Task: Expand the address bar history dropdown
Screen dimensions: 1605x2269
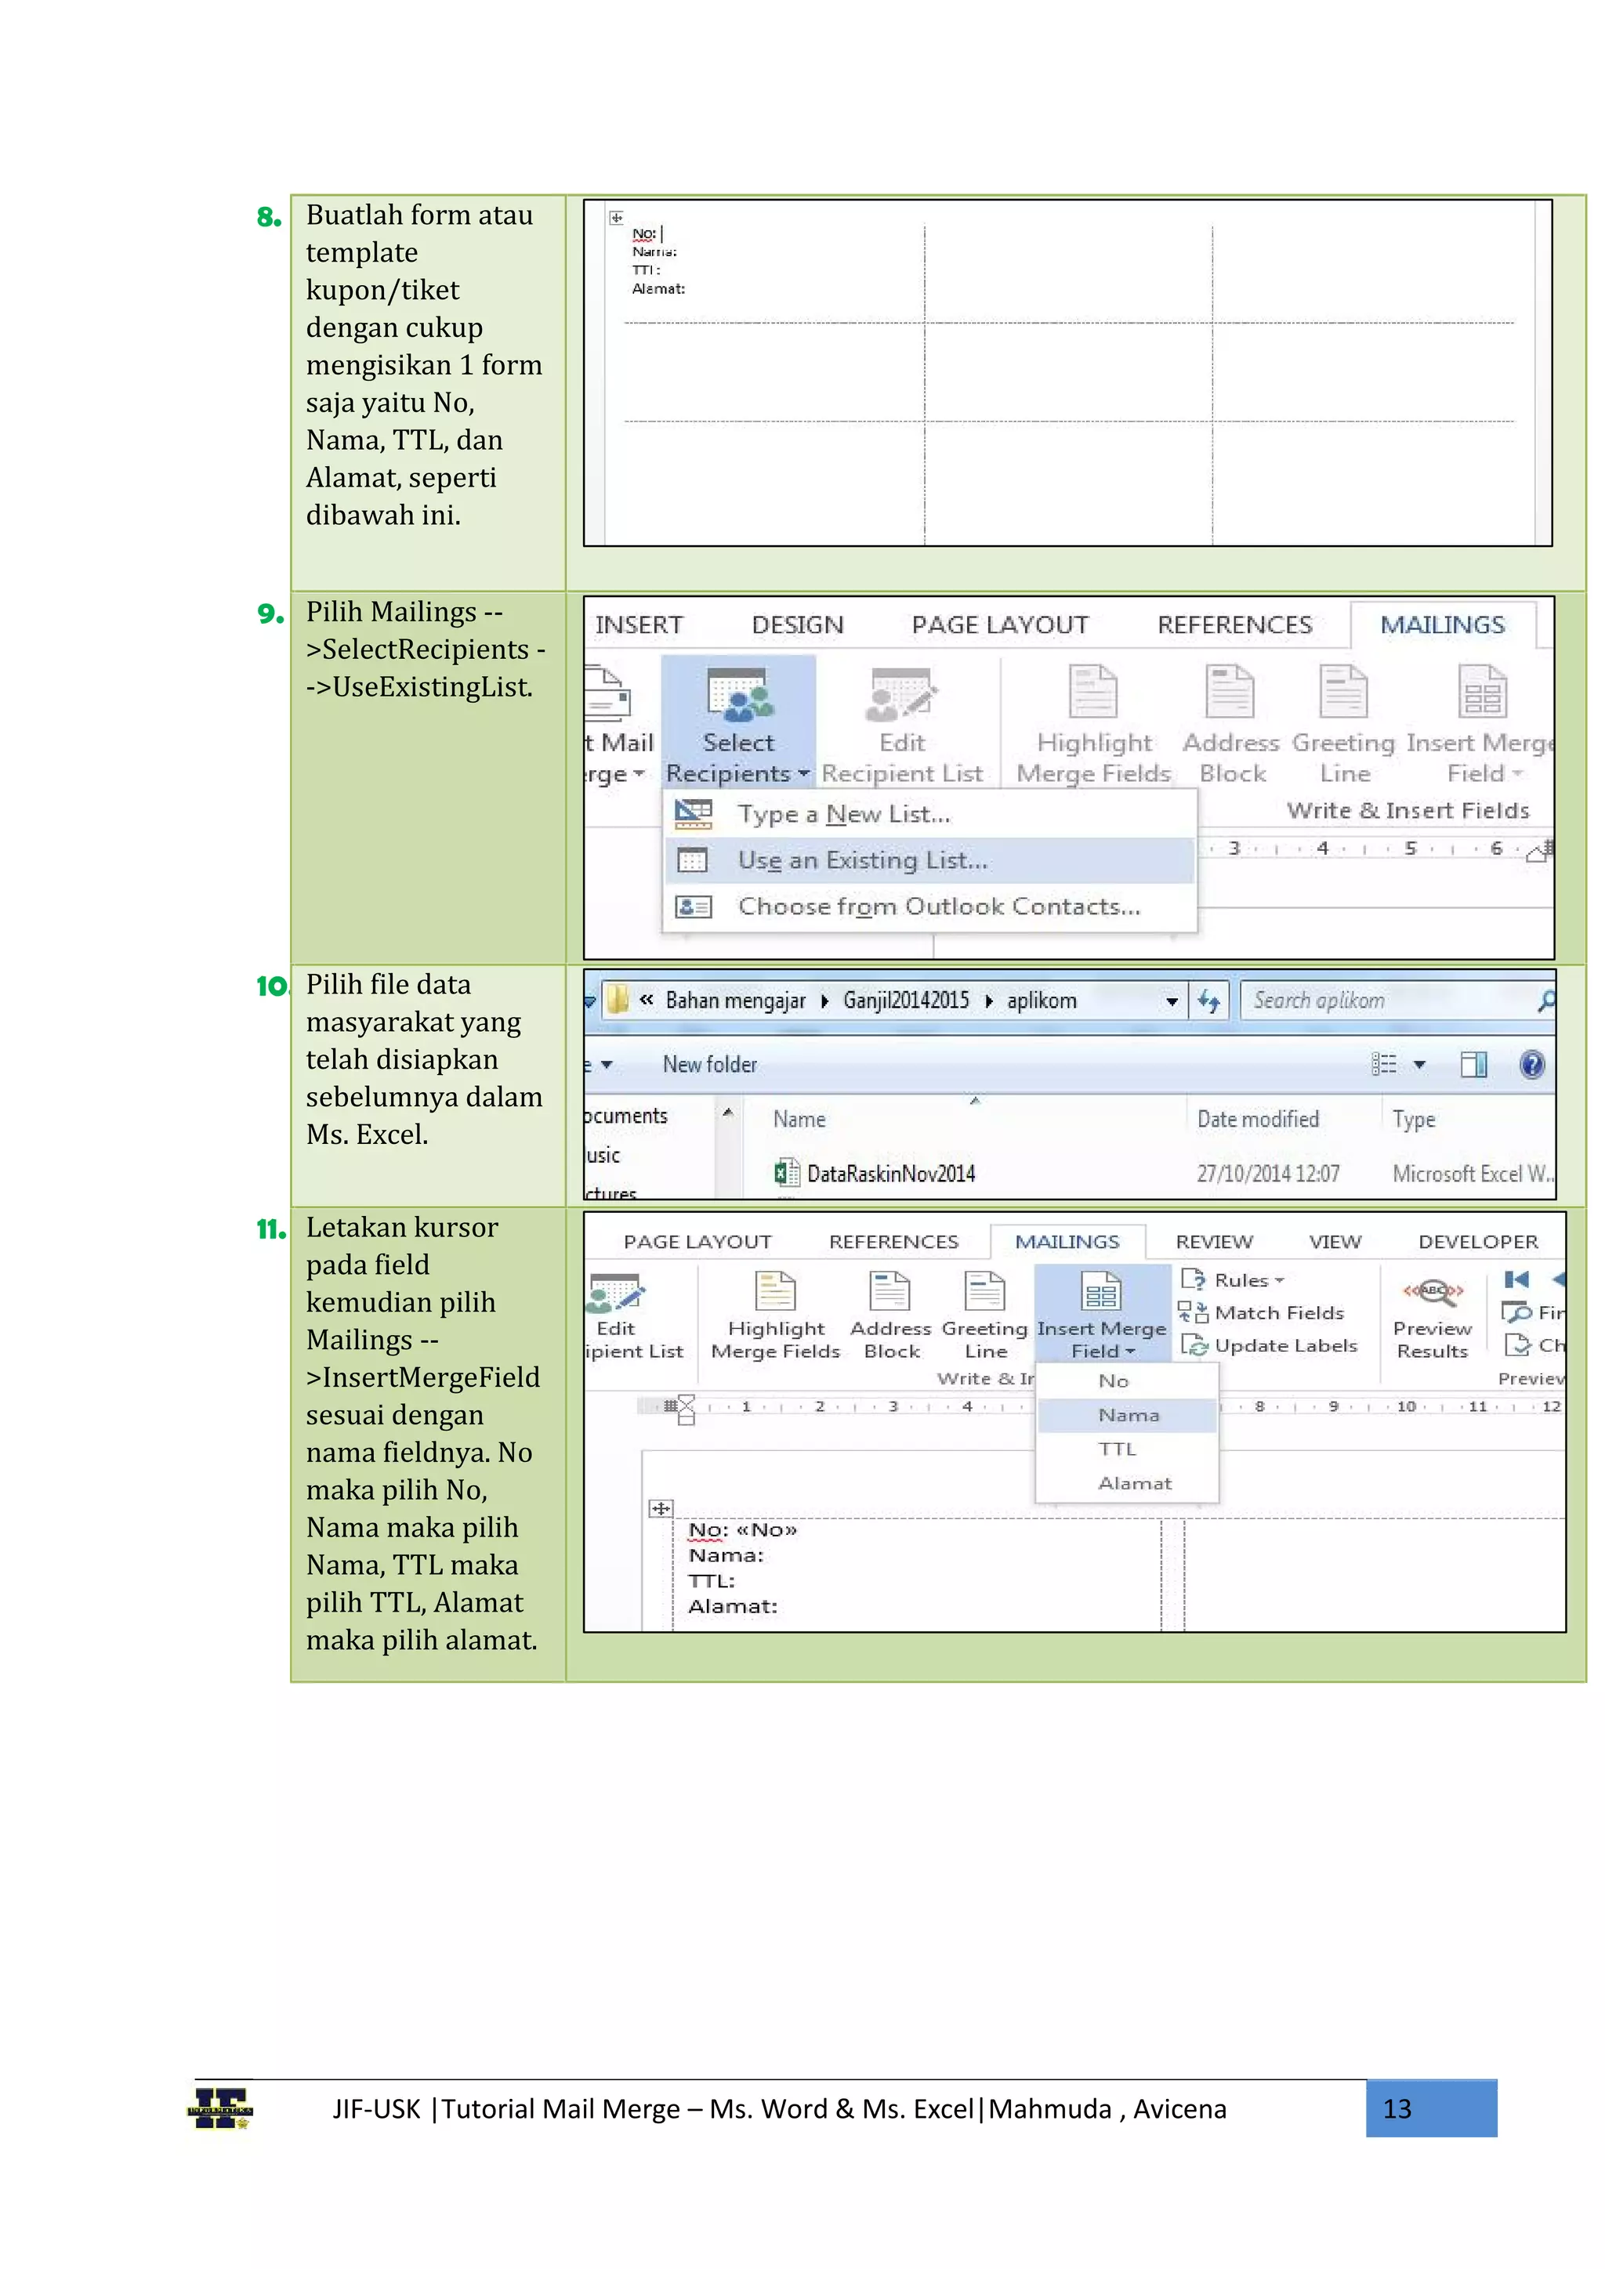Action: click(x=1171, y=1002)
